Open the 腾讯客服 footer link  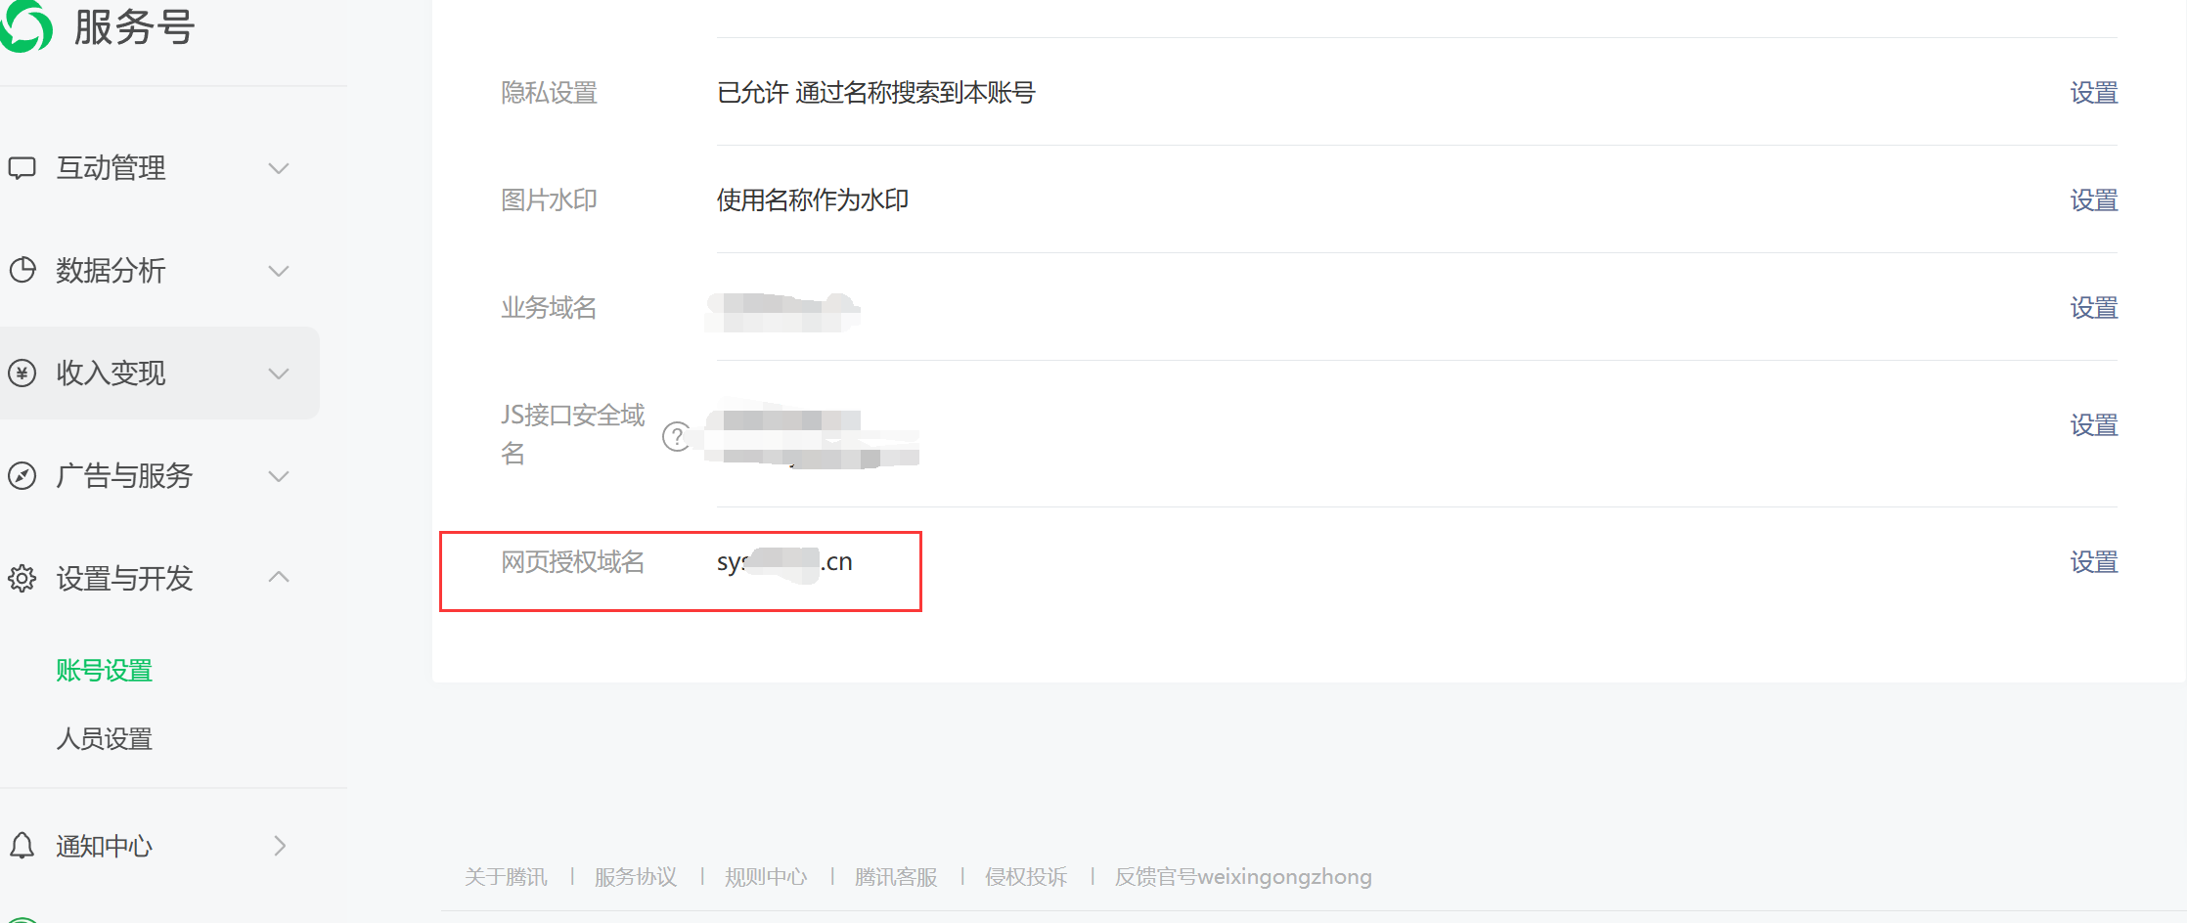pos(896,877)
